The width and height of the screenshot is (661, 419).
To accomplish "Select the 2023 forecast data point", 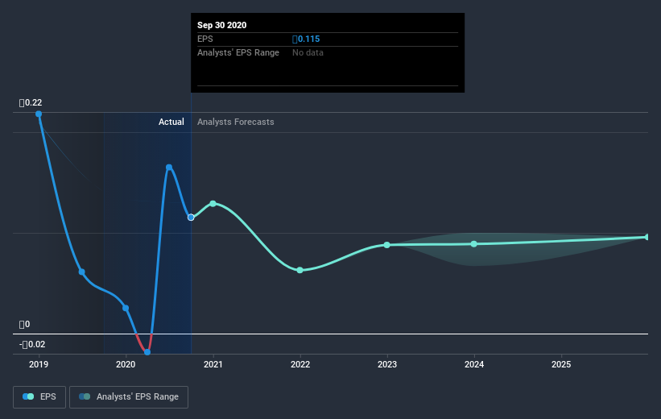I will (387, 245).
